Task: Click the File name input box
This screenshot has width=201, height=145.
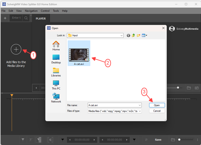Action: coord(113,105)
